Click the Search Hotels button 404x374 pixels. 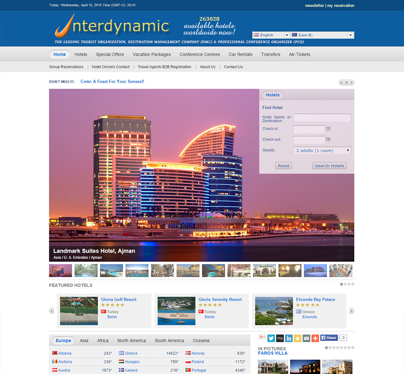pos(330,166)
